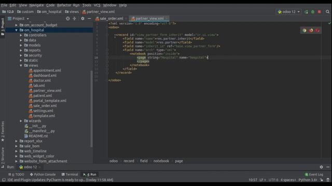Open the File menu
The height and width of the screenshot is (186, 332).
(4, 5)
